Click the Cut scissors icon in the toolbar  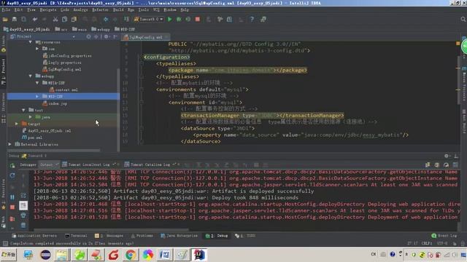click(55, 20)
